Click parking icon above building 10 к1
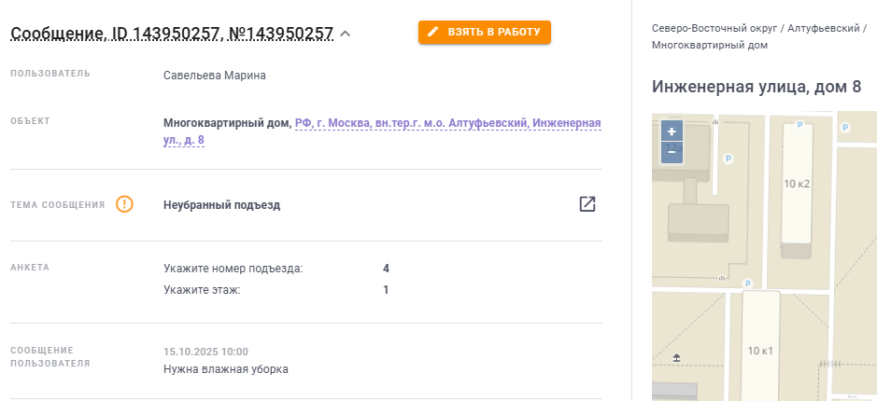The width and height of the screenshot is (877, 401). (747, 283)
